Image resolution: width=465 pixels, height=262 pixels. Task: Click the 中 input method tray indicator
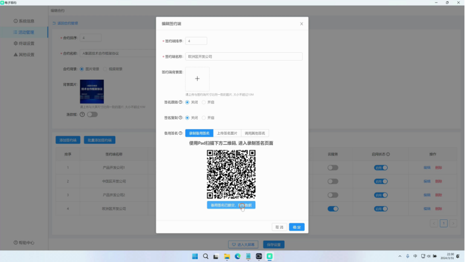click(415, 256)
